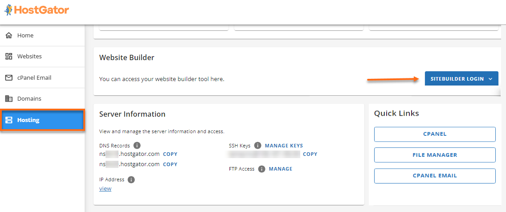This screenshot has height=212, width=506.
Task: Click the Hosting server icon
Action: click(x=8, y=120)
